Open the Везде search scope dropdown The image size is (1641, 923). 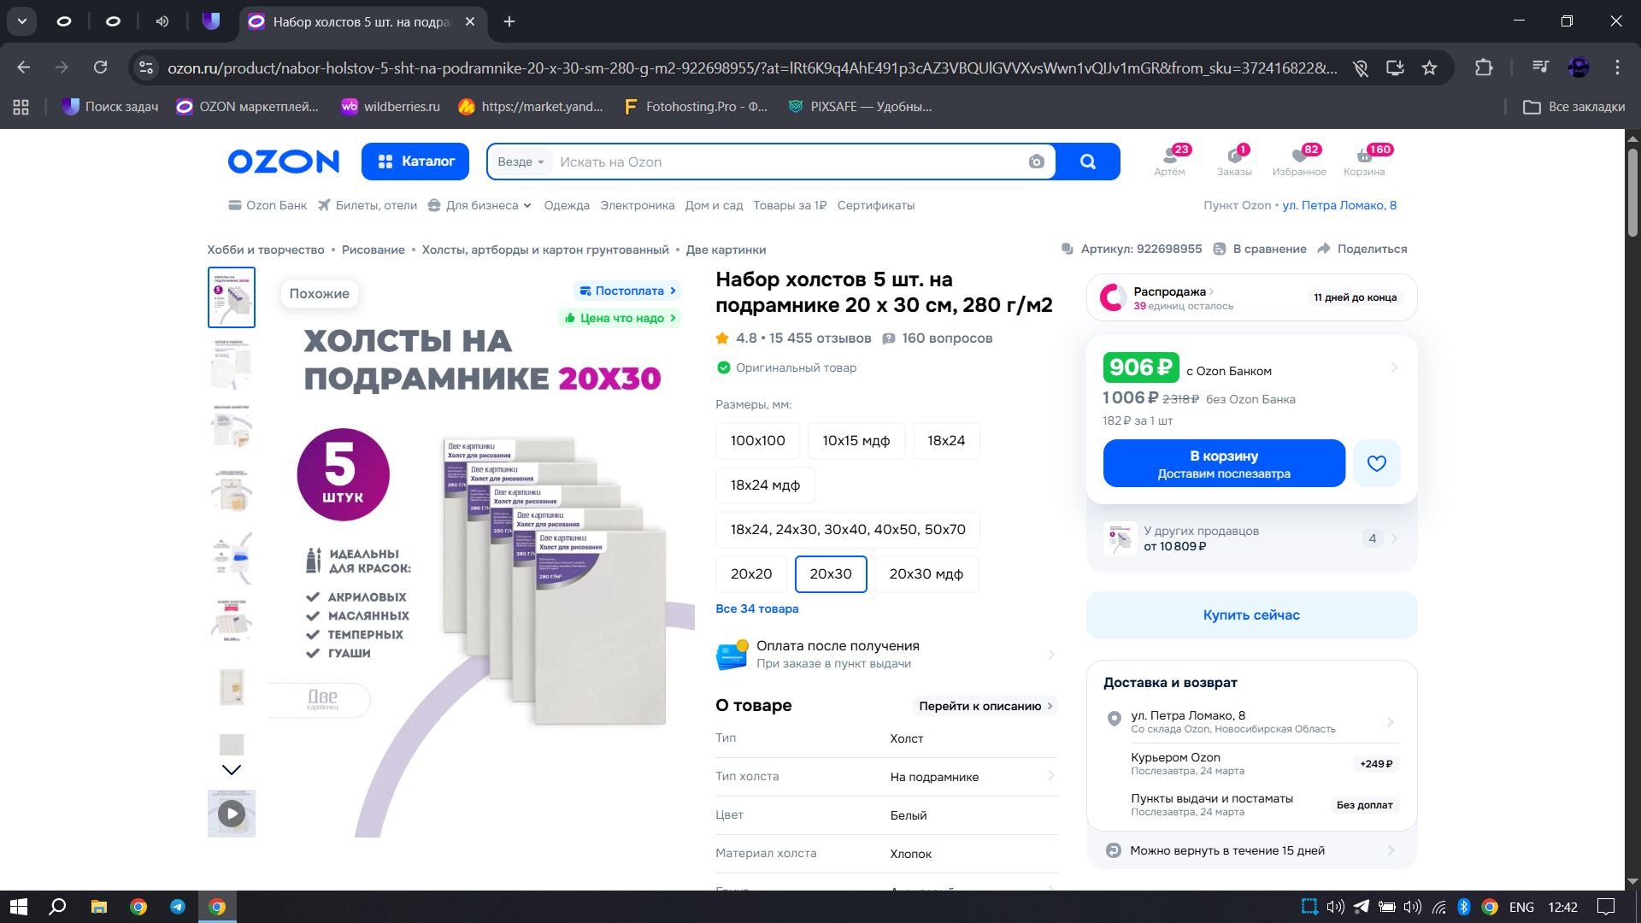tap(521, 162)
